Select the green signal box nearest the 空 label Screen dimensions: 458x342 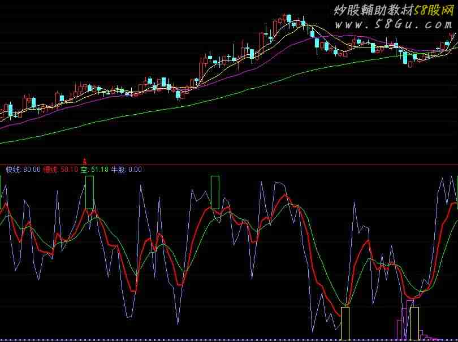89,192
